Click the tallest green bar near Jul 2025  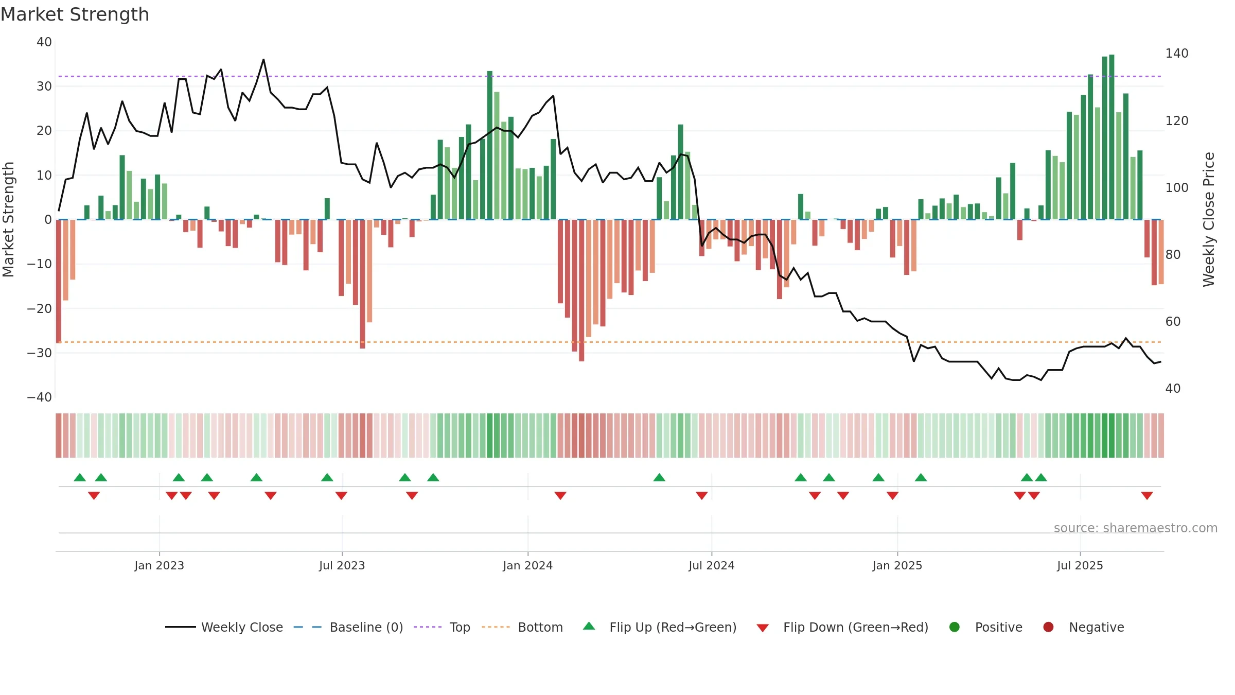1111,137
